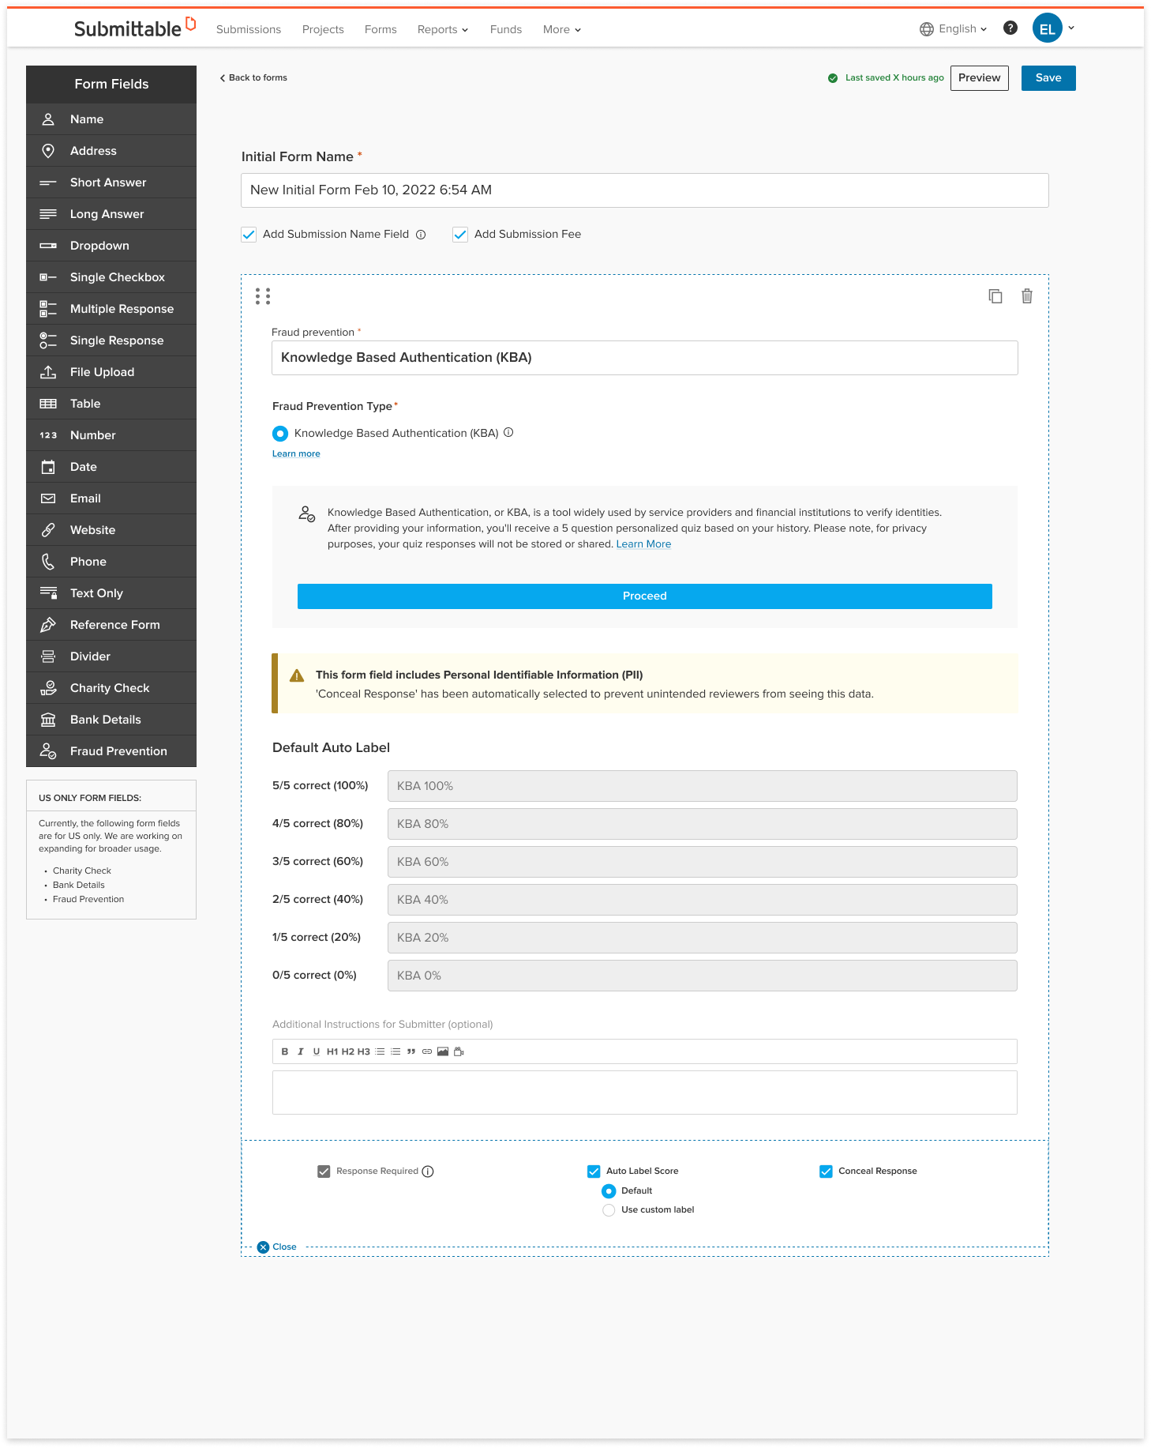This screenshot has height=1448, width=1151.
Task: Expand the More menu
Action: tap(562, 29)
